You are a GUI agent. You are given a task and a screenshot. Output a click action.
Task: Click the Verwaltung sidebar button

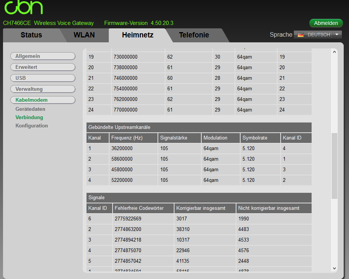tap(43, 89)
